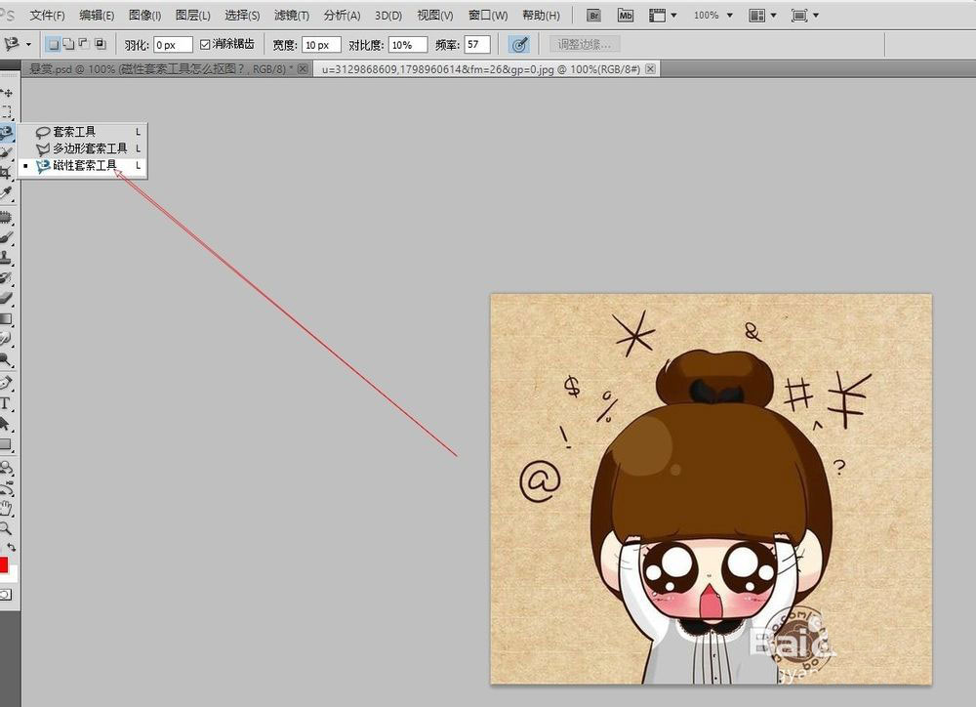Image resolution: width=976 pixels, height=707 pixels.
Task: Click the red foreground color swatch
Action: 3,565
